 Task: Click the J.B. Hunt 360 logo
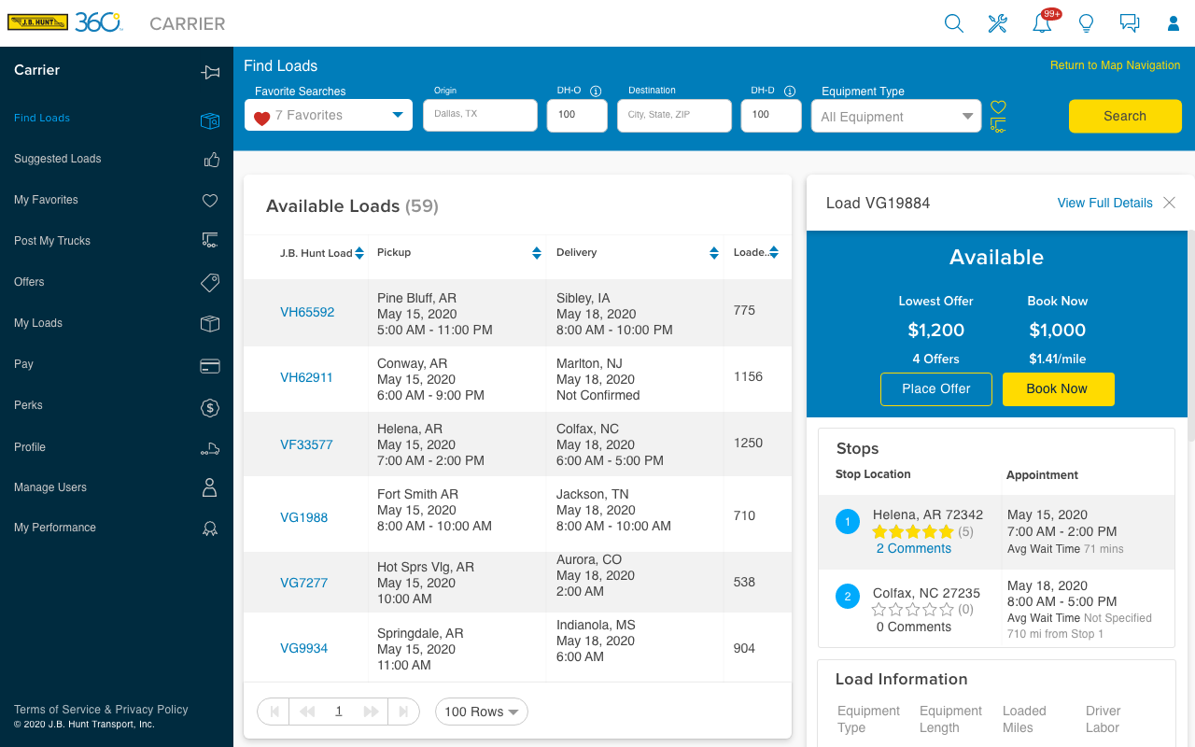tap(65, 22)
